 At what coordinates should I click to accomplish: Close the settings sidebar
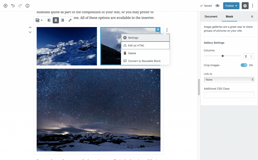[x=252, y=16]
